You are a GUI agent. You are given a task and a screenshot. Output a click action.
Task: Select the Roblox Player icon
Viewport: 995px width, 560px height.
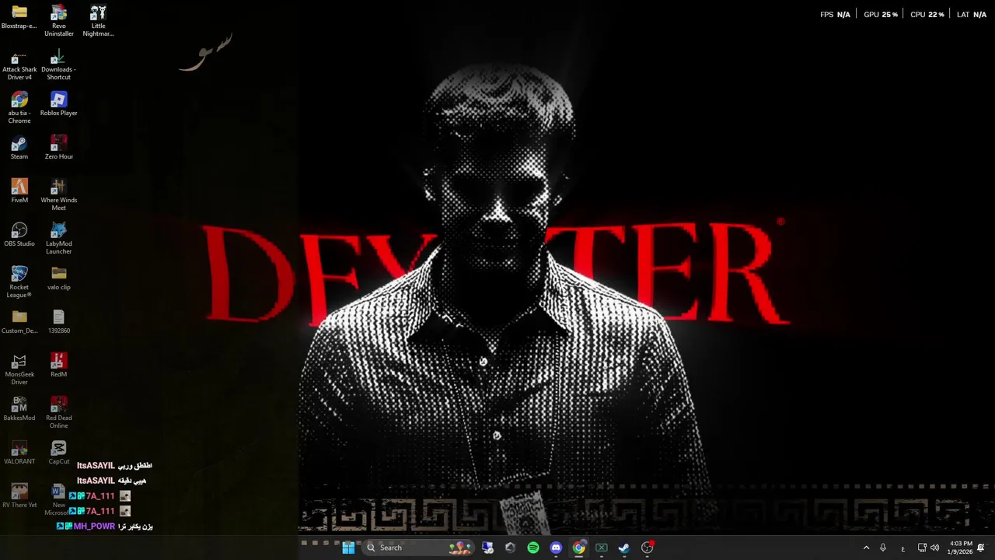pos(59,104)
